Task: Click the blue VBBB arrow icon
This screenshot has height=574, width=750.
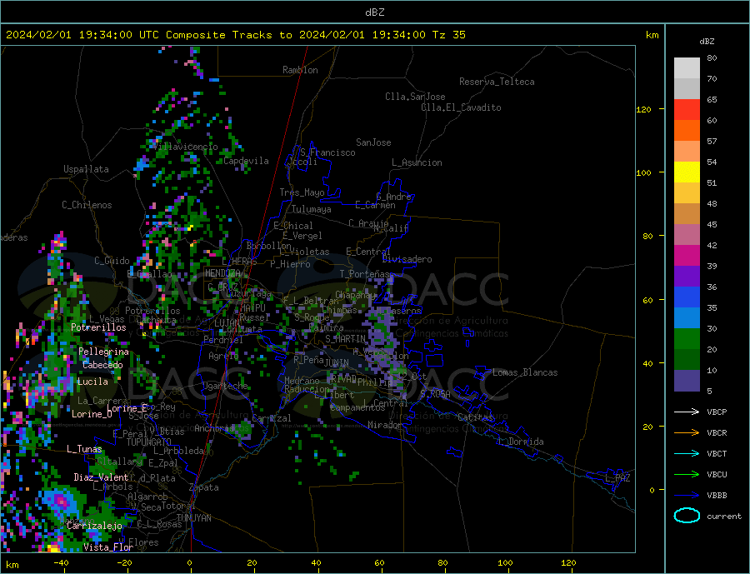Action: [x=687, y=495]
